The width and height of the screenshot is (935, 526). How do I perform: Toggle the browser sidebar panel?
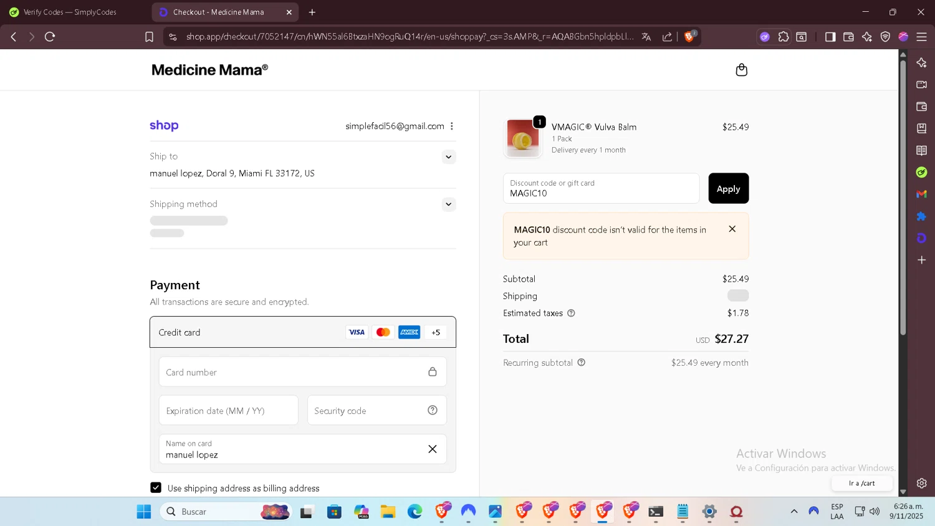pyautogui.click(x=830, y=37)
